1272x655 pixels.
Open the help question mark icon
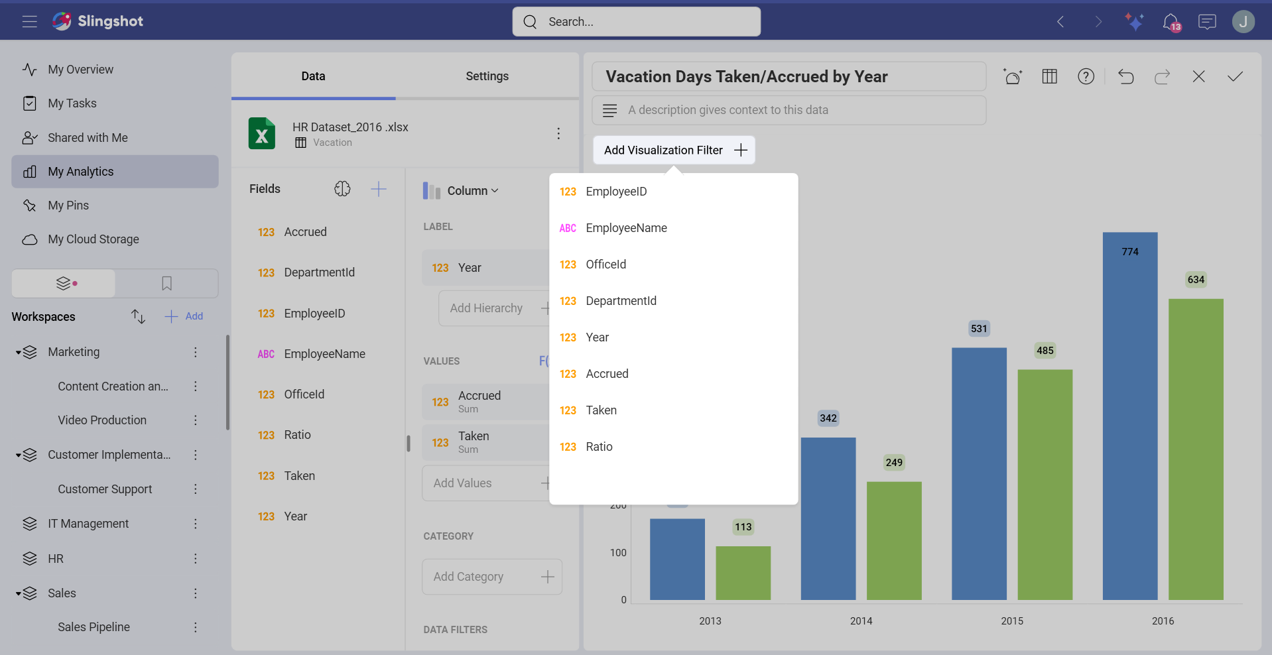(x=1086, y=77)
